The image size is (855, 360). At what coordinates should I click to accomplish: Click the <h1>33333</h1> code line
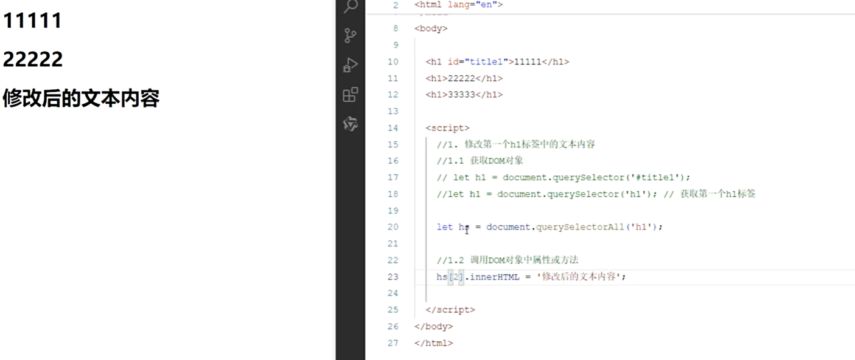(464, 95)
